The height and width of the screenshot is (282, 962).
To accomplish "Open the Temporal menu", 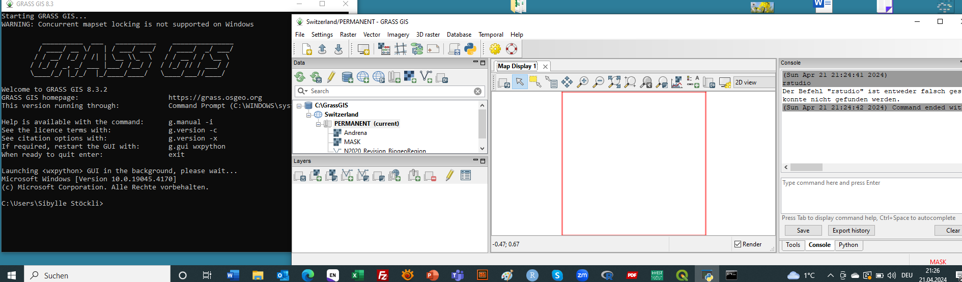I will click(x=491, y=35).
